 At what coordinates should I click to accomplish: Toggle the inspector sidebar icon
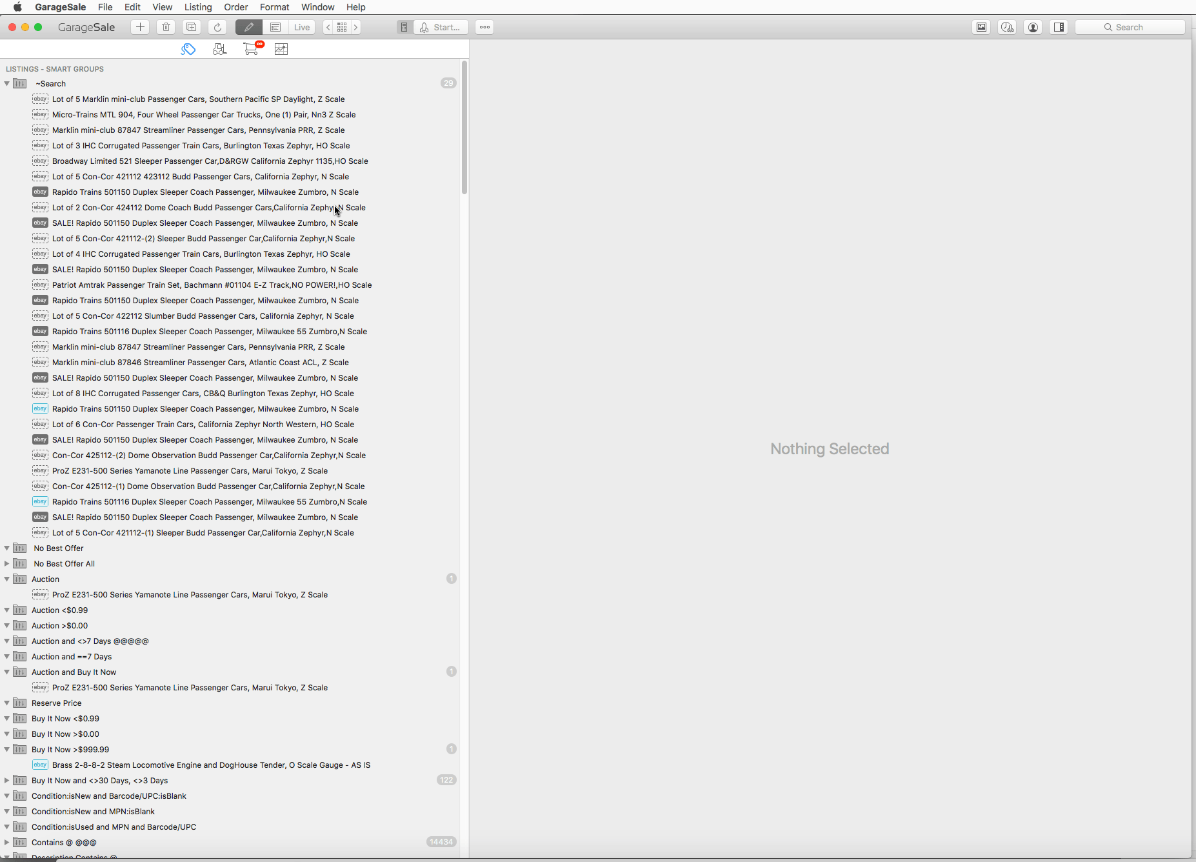pos(1059,27)
